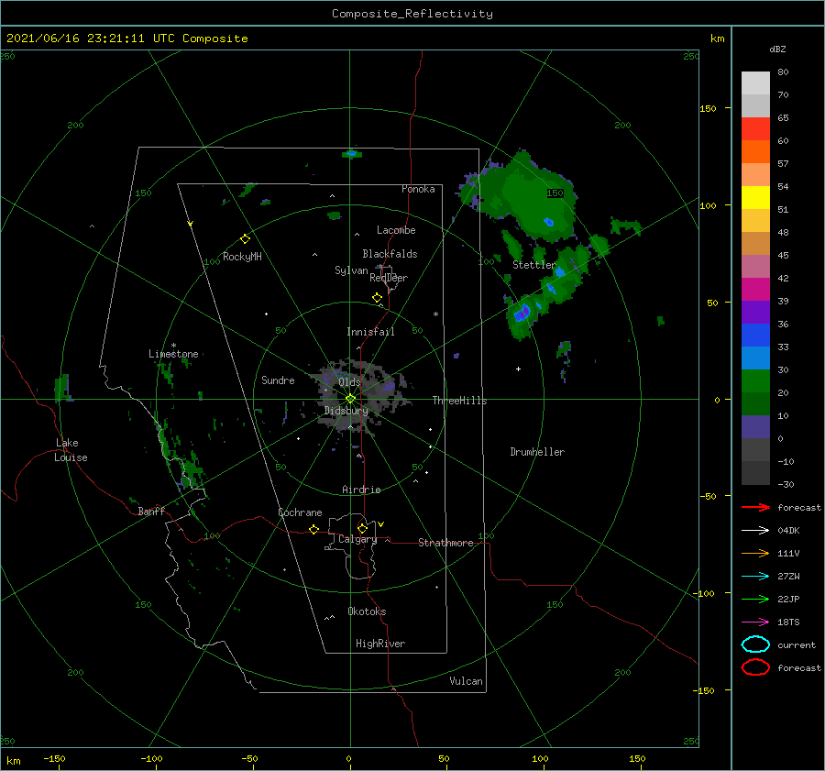Click the magenta 18TS arrow icon

pyautogui.click(x=755, y=622)
